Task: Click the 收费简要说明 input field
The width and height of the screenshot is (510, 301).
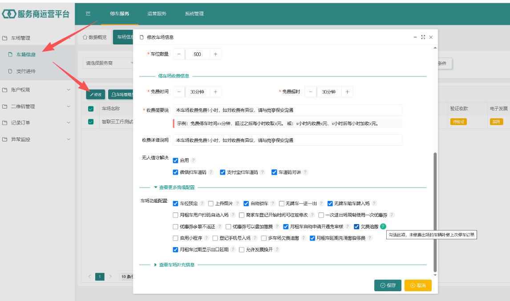Action: point(287,110)
